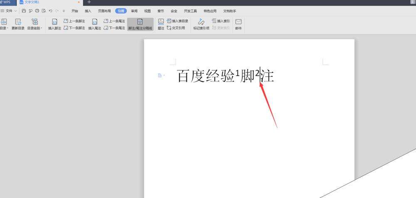This screenshot has width=416, height=198.
Task: Click the 邮件 icon
Action: click(x=238, y=24)
